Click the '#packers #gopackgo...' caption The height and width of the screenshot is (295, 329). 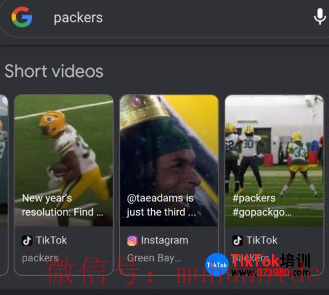[x=262, y=205]
